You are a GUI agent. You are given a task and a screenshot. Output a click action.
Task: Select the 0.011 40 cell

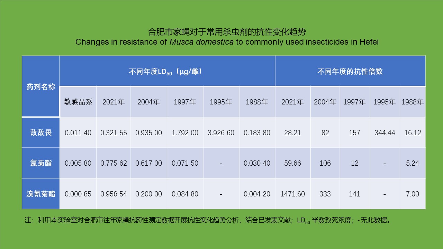click(78, 133)
